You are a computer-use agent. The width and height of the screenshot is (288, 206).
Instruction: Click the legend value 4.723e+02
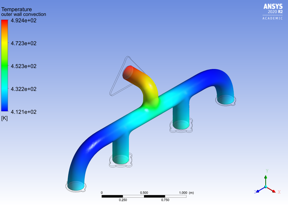coord(24,43)
